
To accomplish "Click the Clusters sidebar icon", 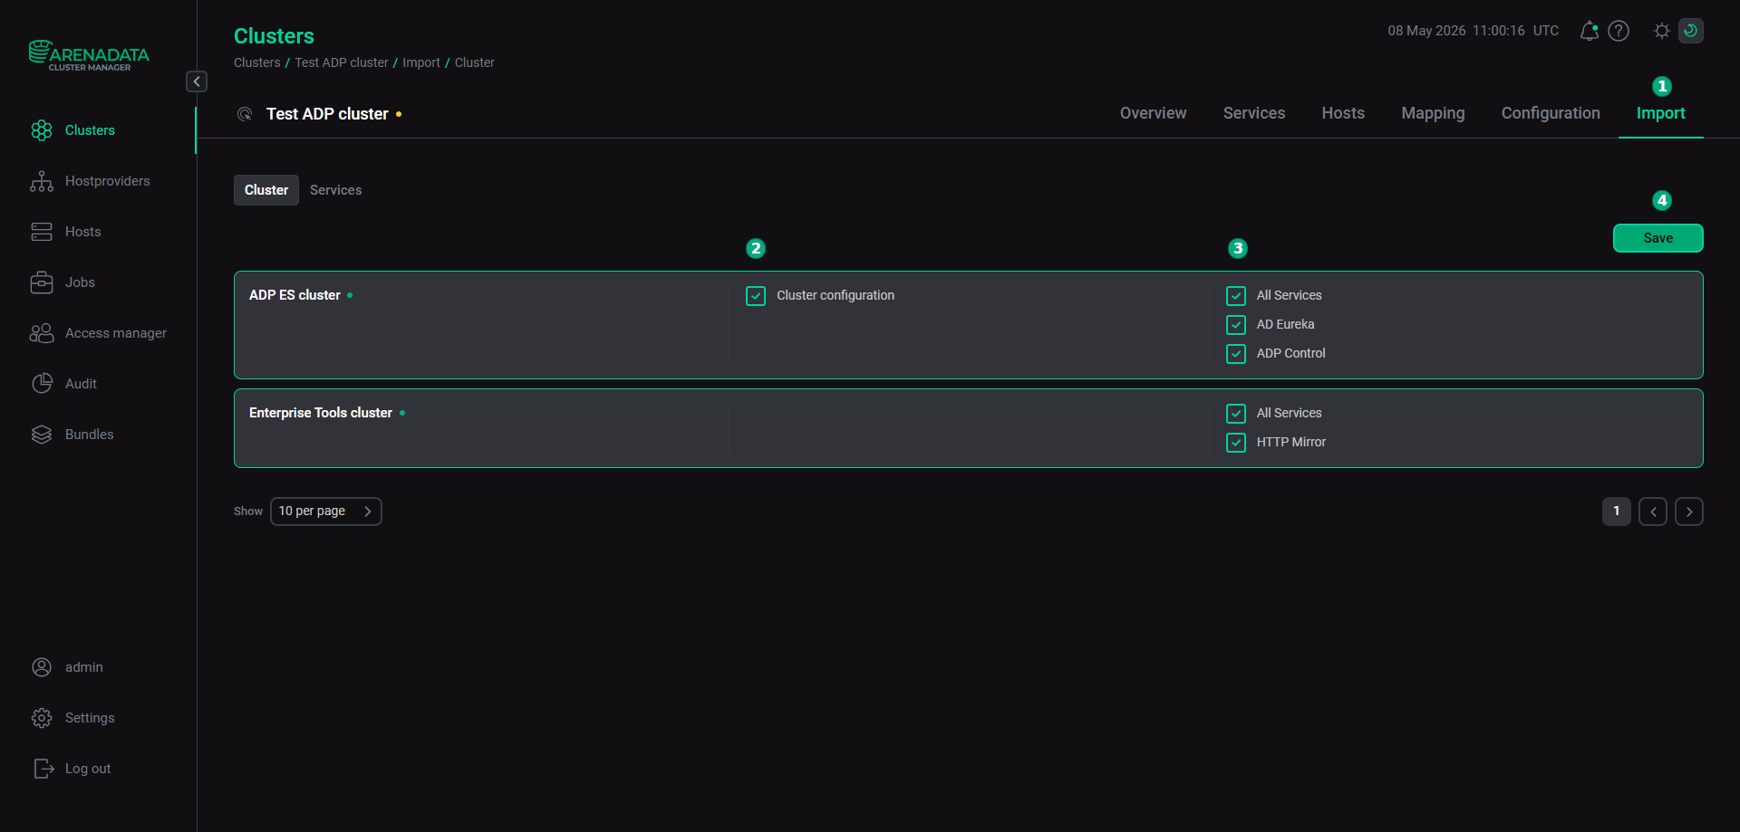I will tap(42, 130).
